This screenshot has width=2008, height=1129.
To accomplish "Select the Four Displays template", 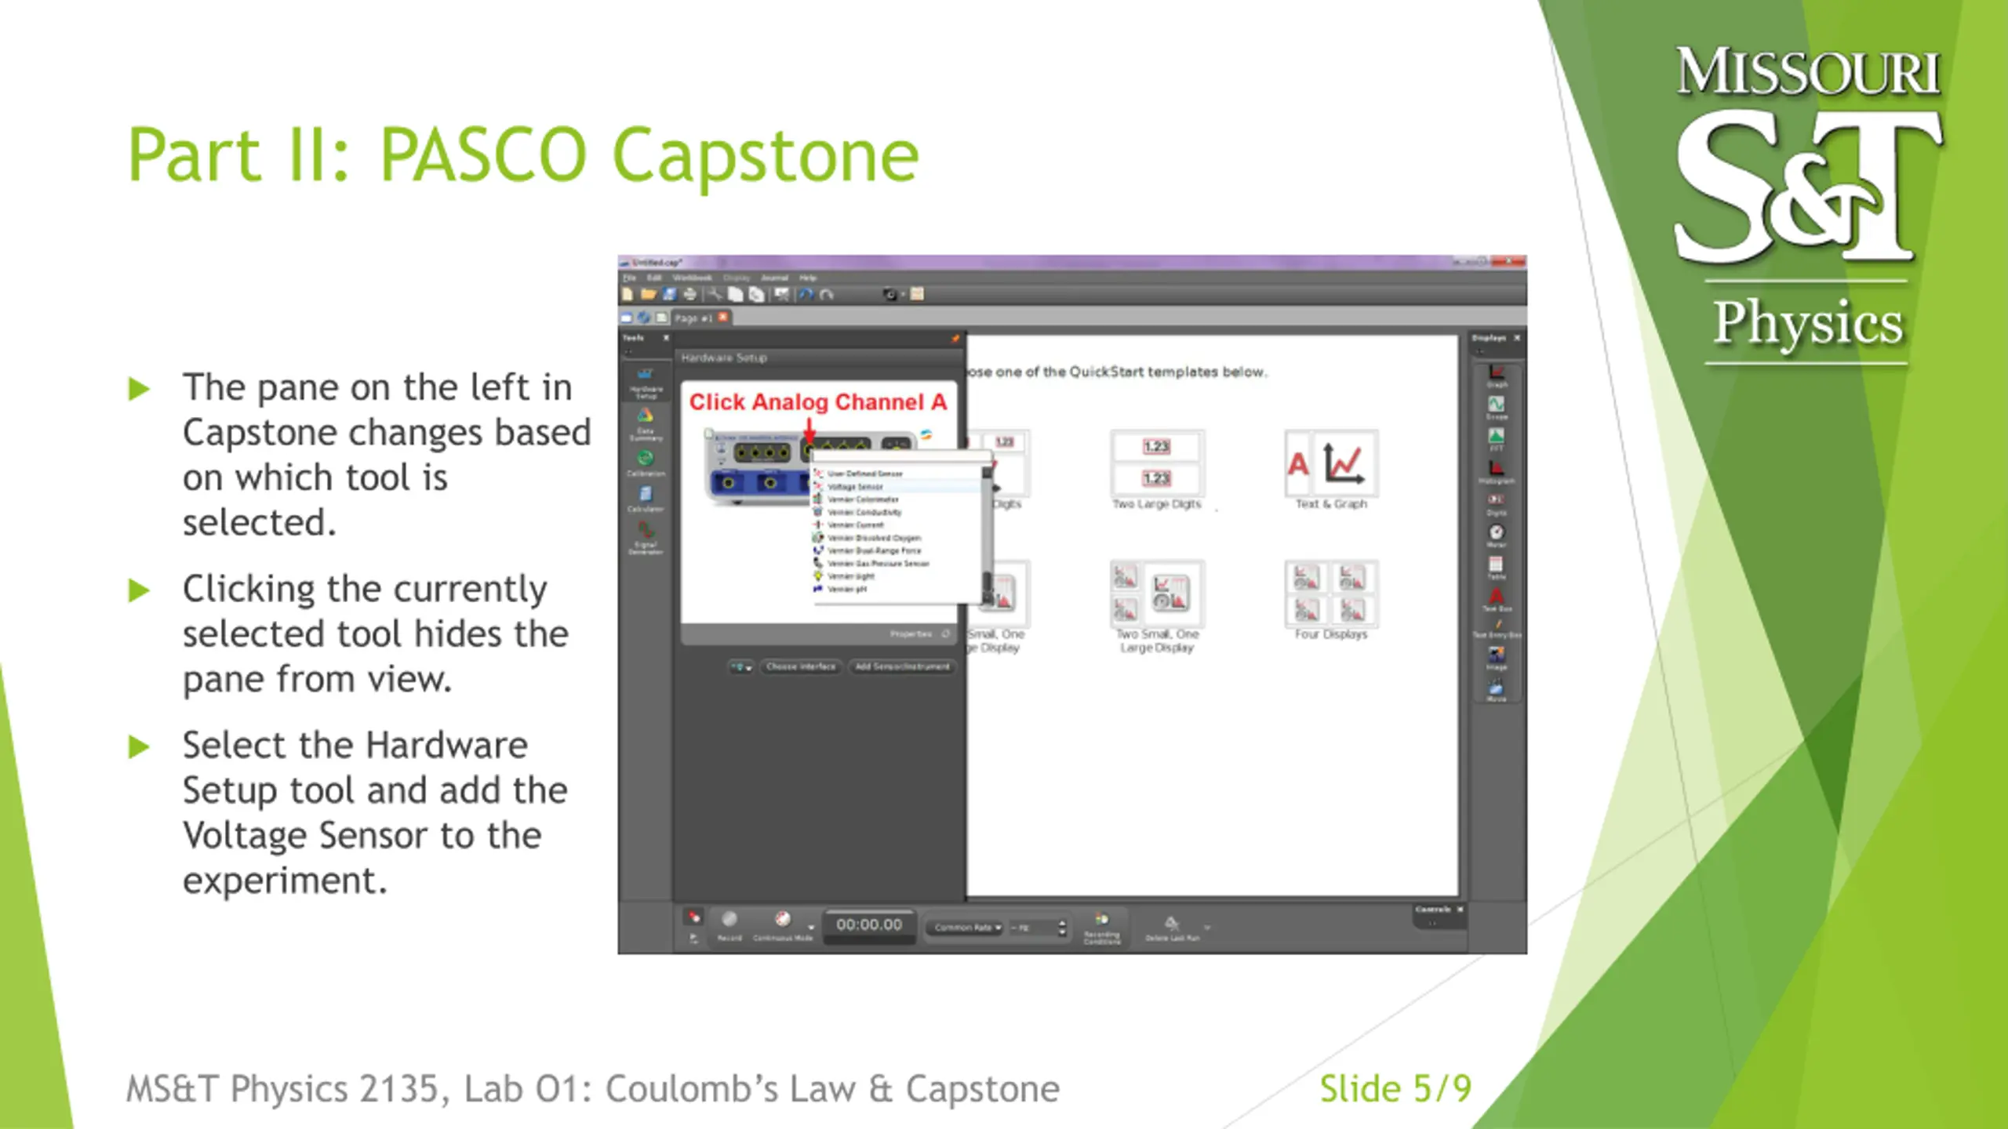I will [x=1331, y=601].
